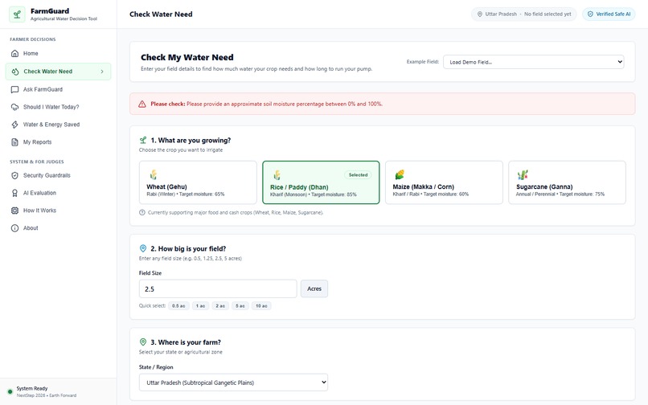Click the System Ready label
The height and width of the screenshot is (405, 648).
coord(32,388)
